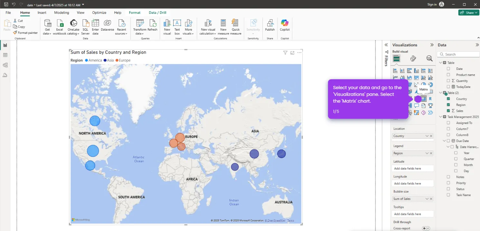Switch to the Format tab
Viewport: 480px width, 231px height.
point(135,13)
